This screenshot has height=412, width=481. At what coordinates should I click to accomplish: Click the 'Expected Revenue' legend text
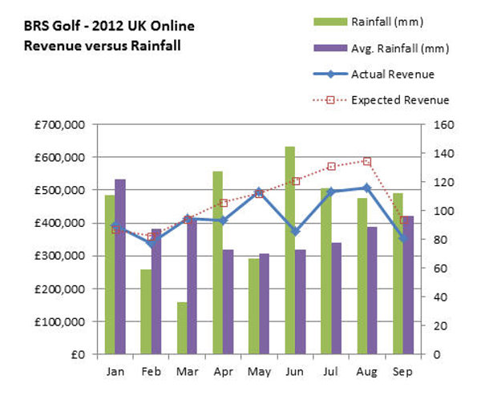[x=399, y=100]
